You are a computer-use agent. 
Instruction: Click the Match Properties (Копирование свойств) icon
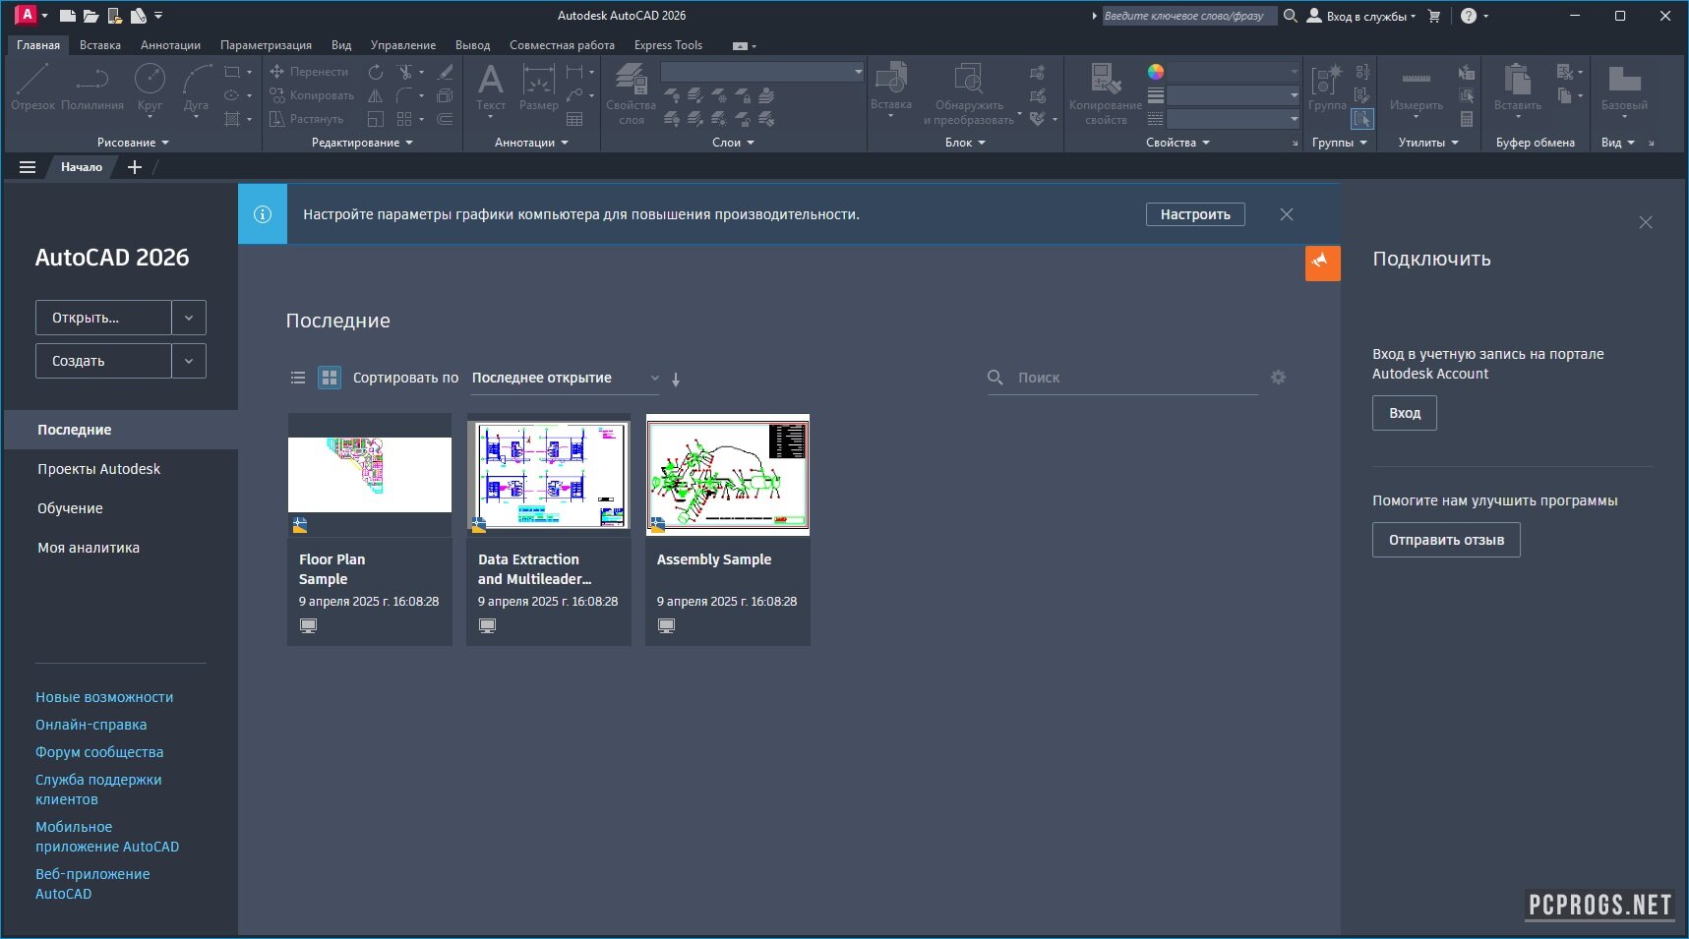[1105, 83]
